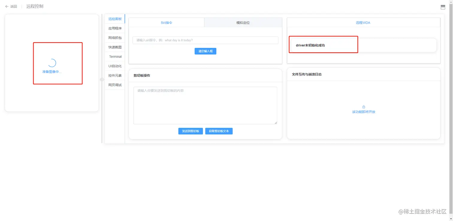Click the 发送到剪切板 button

[191, 131]
